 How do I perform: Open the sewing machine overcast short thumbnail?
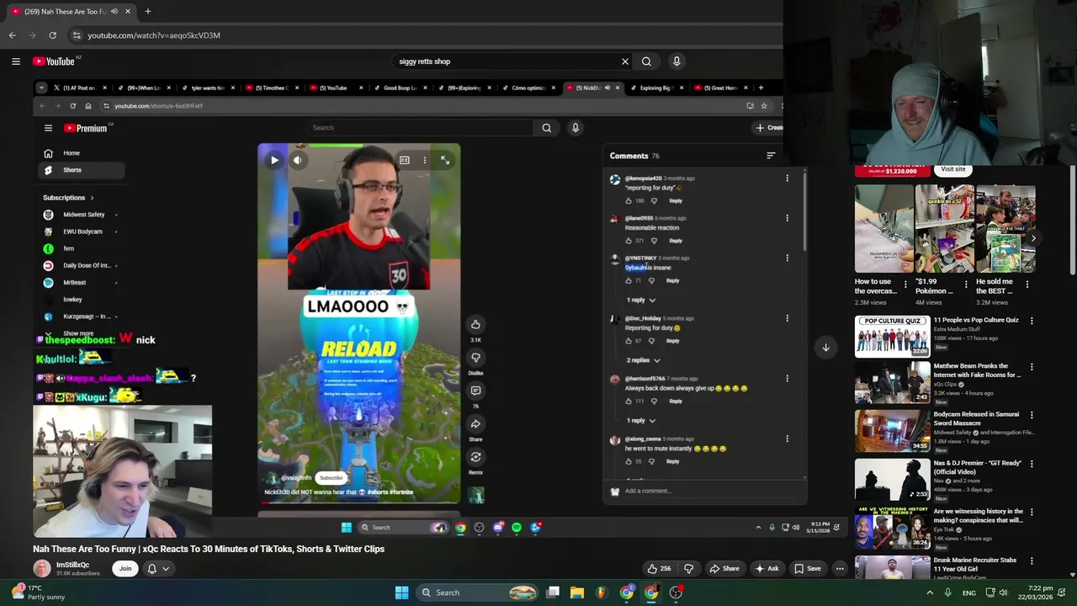884,229
